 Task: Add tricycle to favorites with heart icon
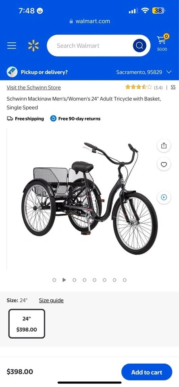[x=164, y=164]
